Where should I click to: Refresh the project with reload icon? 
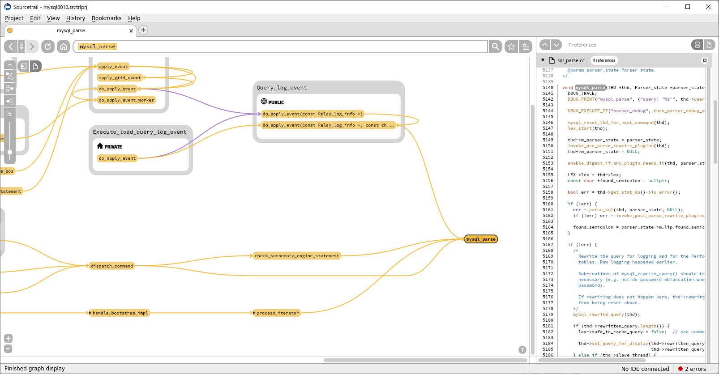[x=48, y=47]
